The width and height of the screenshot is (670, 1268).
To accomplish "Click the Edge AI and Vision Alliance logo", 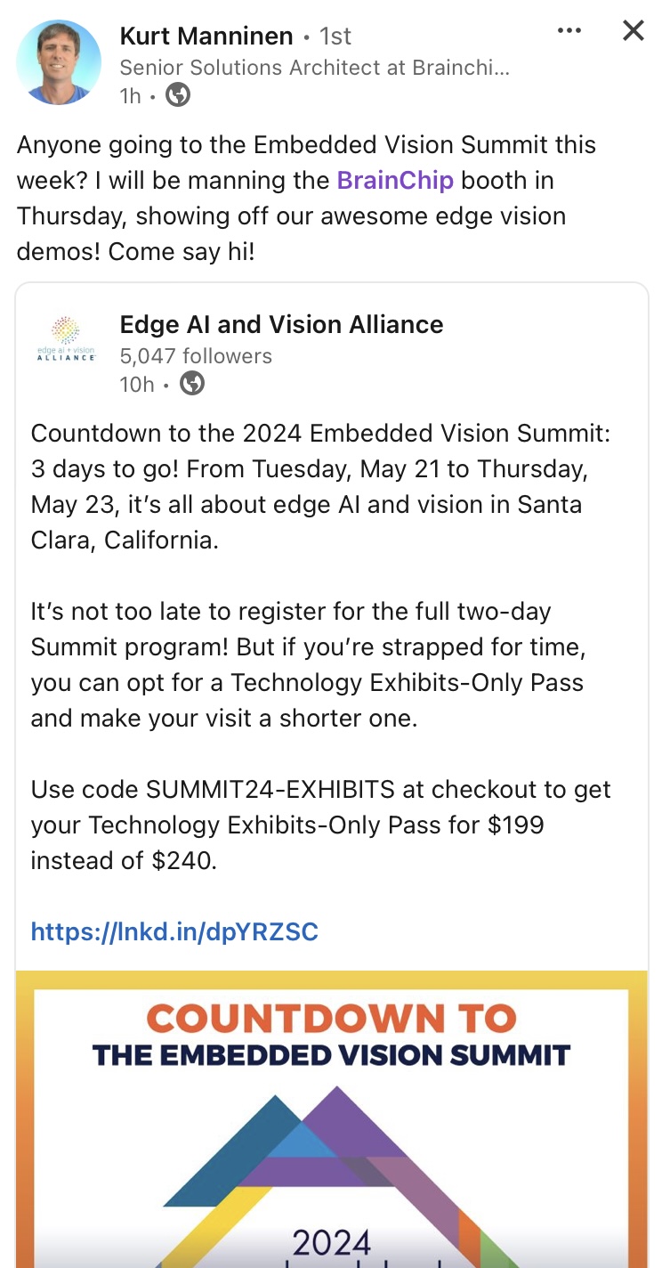I will click(x=66, y=338).
